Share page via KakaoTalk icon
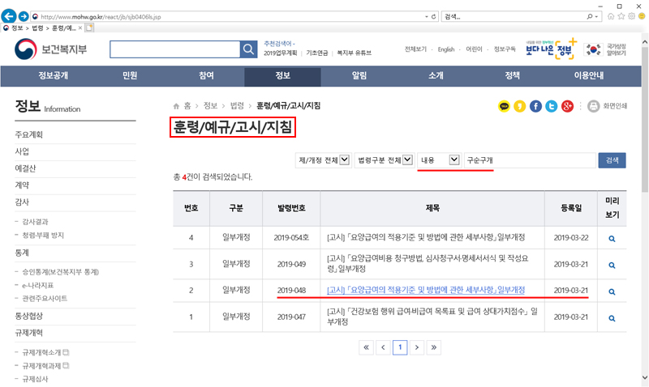 (505, 106)
